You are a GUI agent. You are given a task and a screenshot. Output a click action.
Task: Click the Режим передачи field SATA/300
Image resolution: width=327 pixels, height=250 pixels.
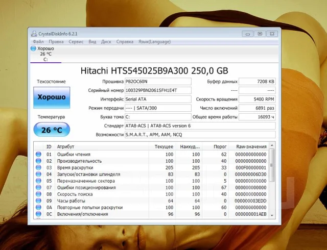[x=158, y=108]
